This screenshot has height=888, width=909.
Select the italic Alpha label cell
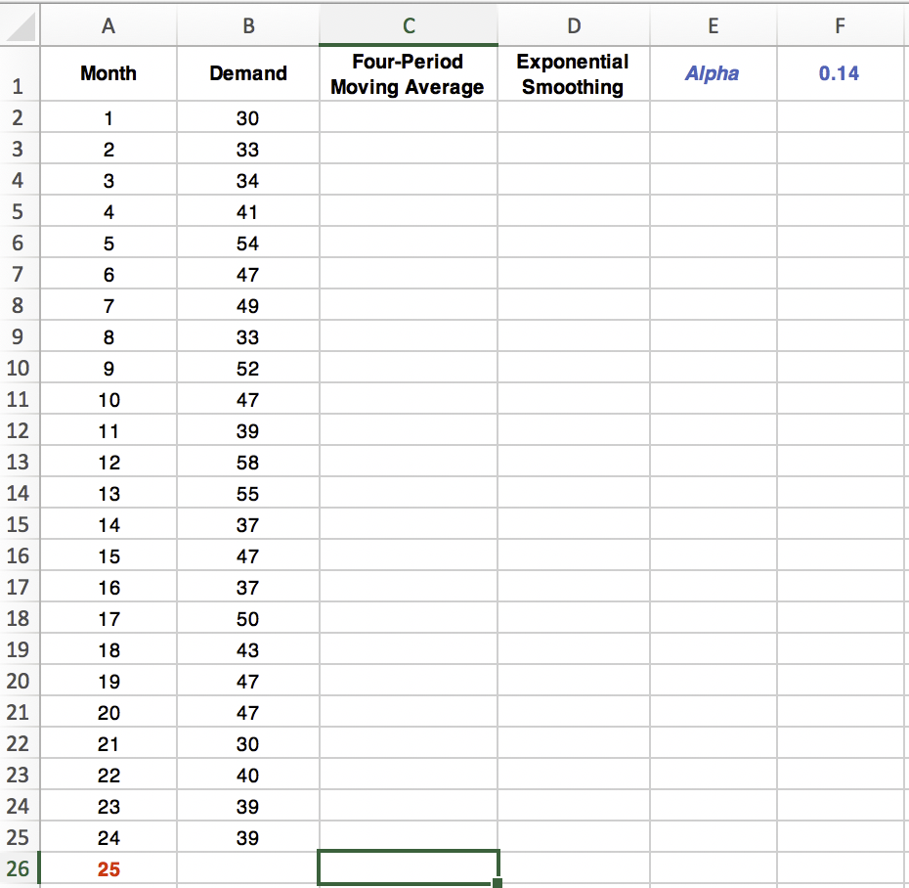(x=713, y=73)
